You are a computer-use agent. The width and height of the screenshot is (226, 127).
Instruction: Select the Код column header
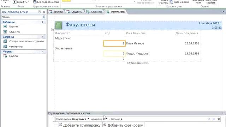pyautogui.click(x=107, y=33)
